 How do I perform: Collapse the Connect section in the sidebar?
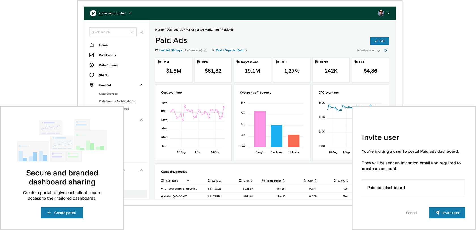[x=142, y=85]
